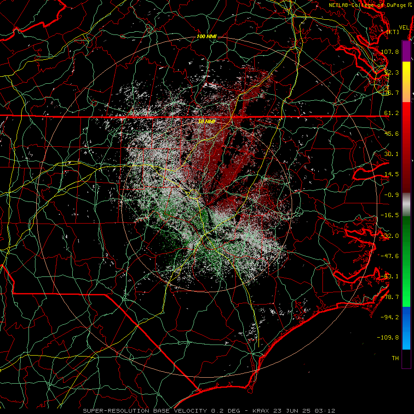Click the 107.8 value on the velocity scale

point(390,52)
